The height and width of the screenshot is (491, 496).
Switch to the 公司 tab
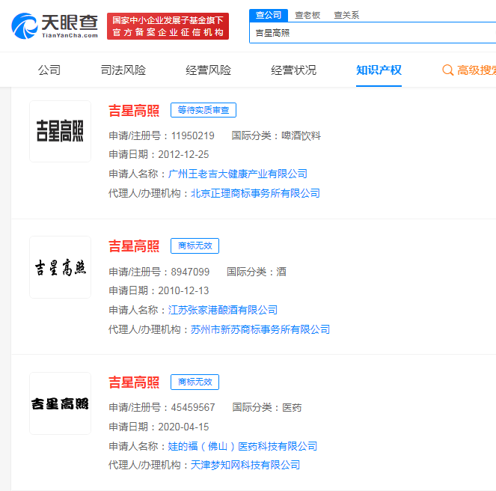click(49, 70)
